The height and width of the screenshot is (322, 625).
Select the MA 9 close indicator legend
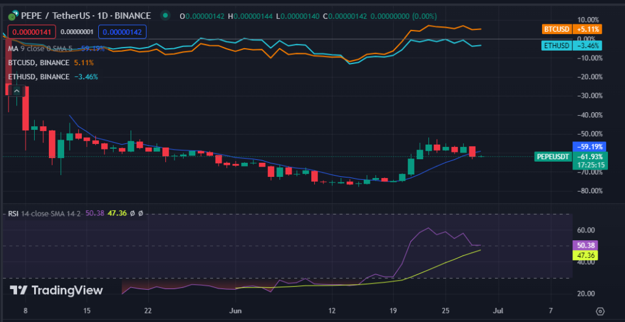tap(37, 48)
